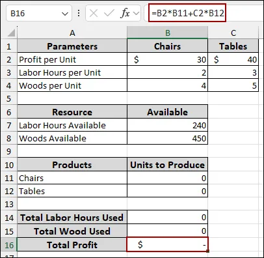Select tables wood cell with value 5
The width and height of the screenshot is (264, 258).
point(233,85)
